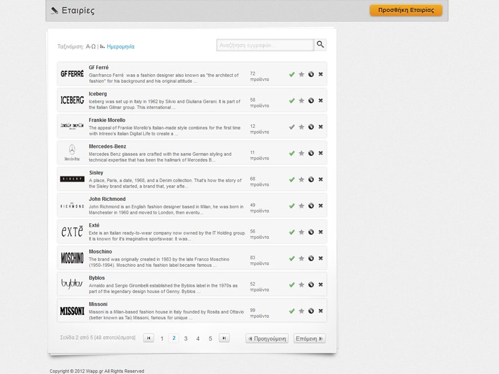Open globe icon for Mercedes-Benz

(311, 153)
